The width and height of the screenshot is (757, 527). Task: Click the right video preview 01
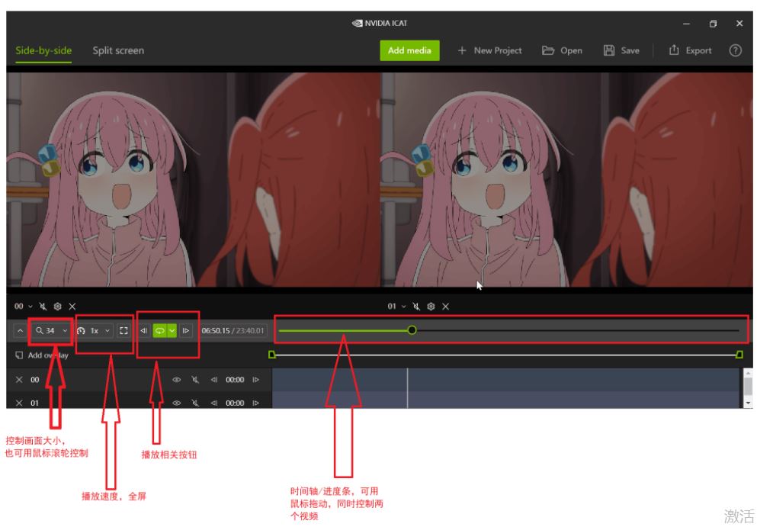(566, 180)
